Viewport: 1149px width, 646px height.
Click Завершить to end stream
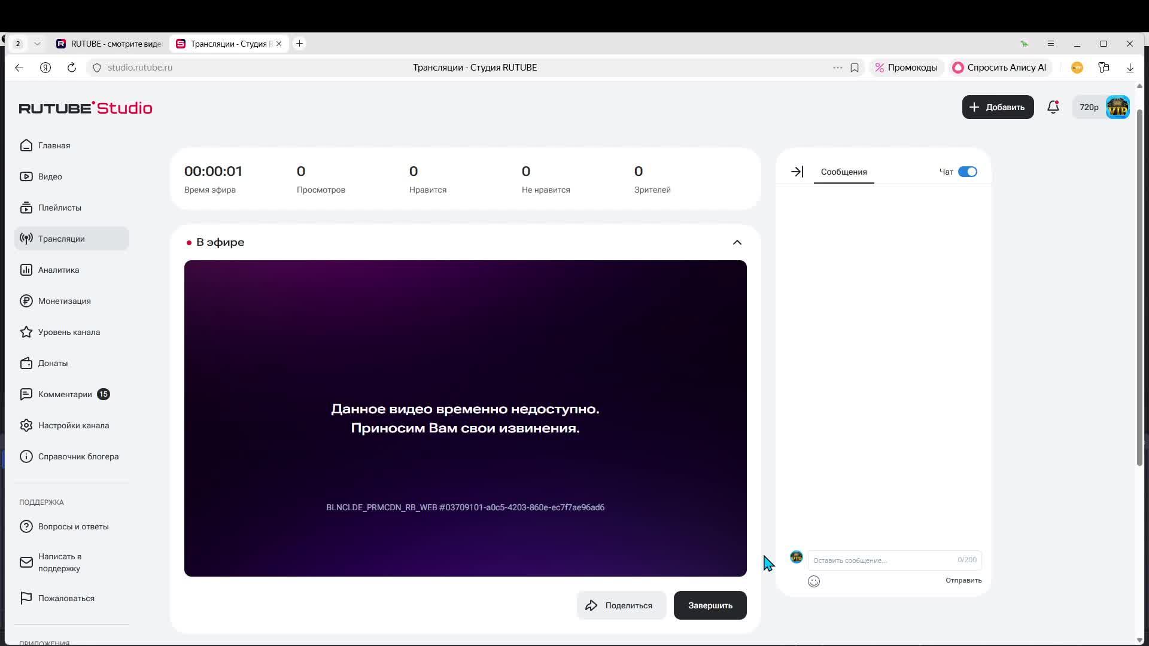(710, 605)
